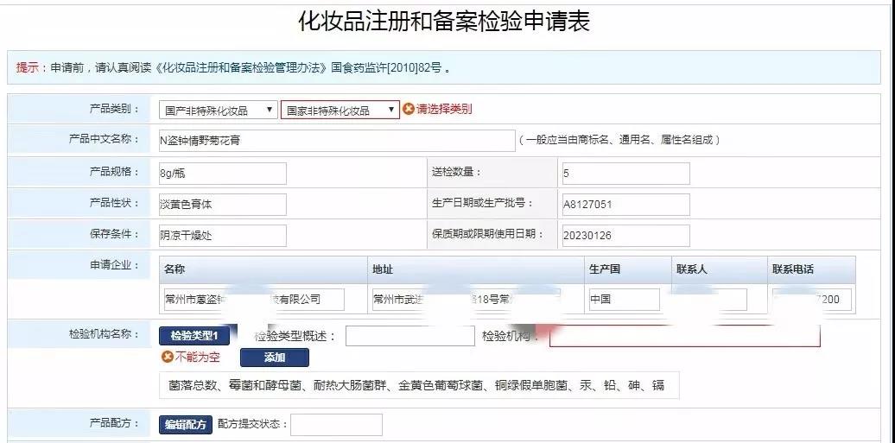Viewport: 895px width, 443px height.
Task: Focus the 送检数量 field showing 5
Action: coord(625,174)
